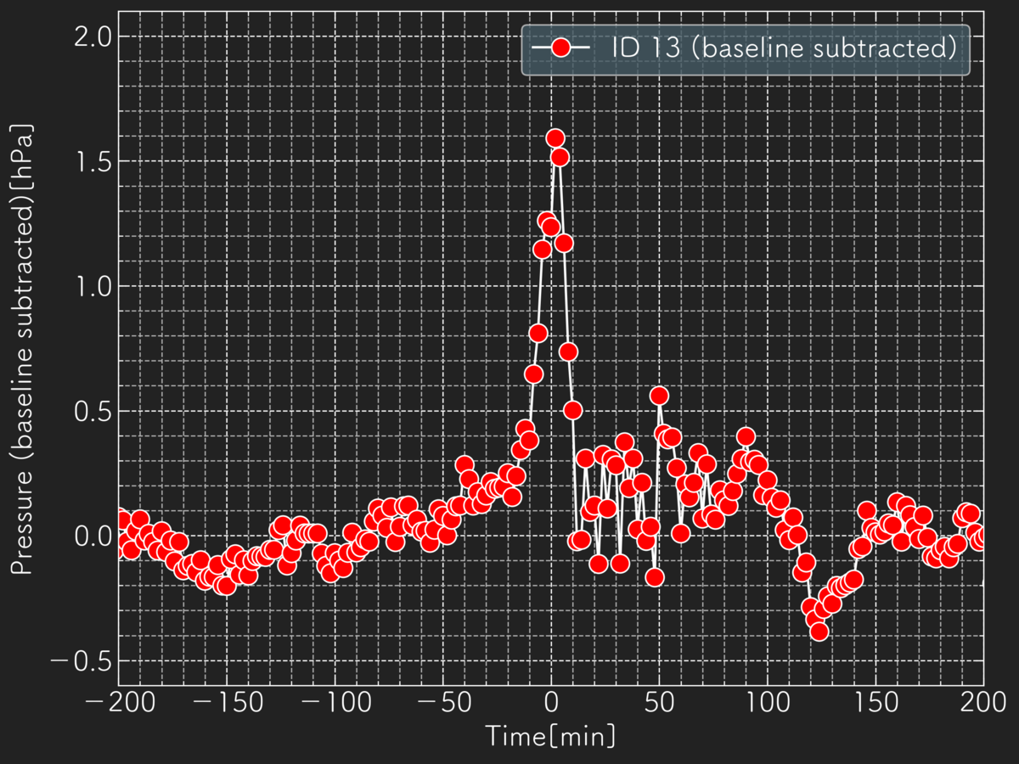
Task: Click the x-axis tick label "−100"
Action: [x=335, y=704]
